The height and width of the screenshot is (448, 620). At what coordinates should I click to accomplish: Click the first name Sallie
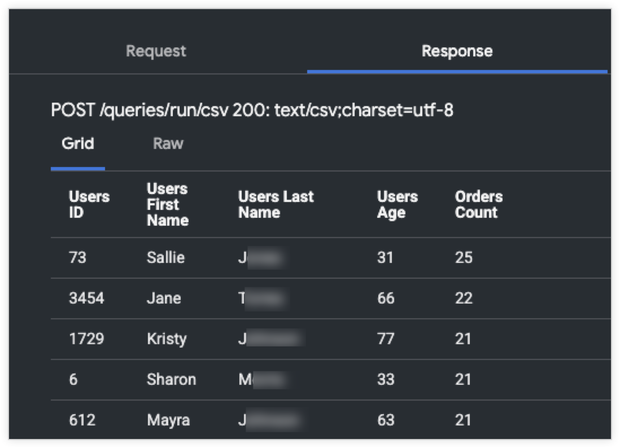[x=165, y=258]
